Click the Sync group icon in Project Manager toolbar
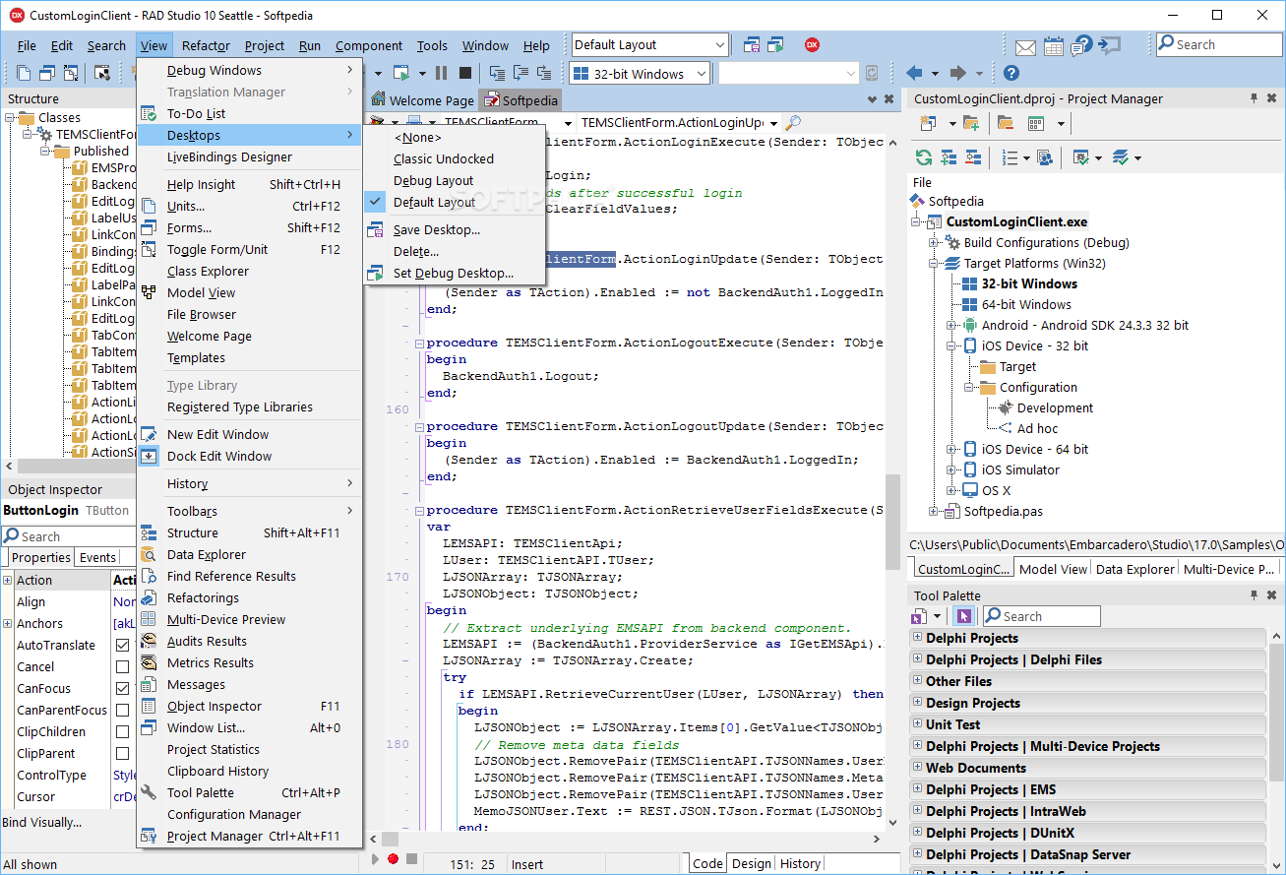This screenshot has width=1286, height=875. tap(1045, 157)
